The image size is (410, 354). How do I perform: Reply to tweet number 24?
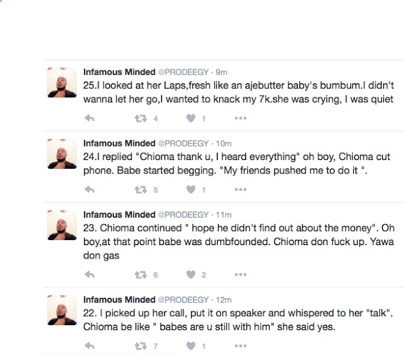tap(90, 189)
